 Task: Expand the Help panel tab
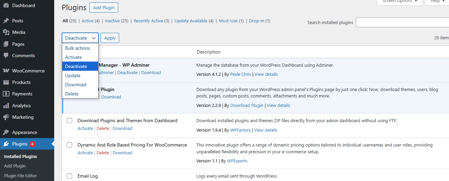click(437, 2)
